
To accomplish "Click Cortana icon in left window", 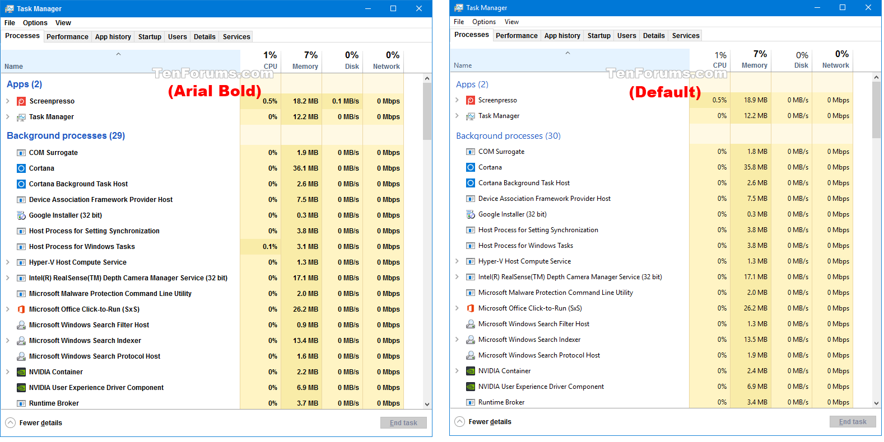I will (21, 168).
